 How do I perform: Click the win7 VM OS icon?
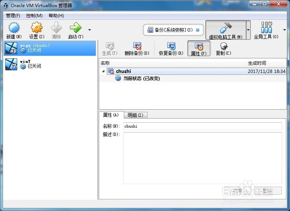pyautogui.click(x=11, y=64)
